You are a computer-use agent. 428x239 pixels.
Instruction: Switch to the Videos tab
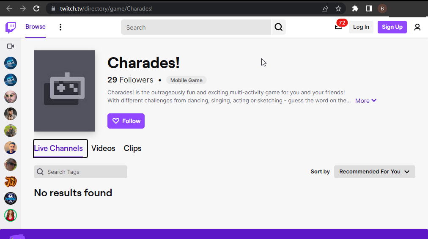[103, 148]
